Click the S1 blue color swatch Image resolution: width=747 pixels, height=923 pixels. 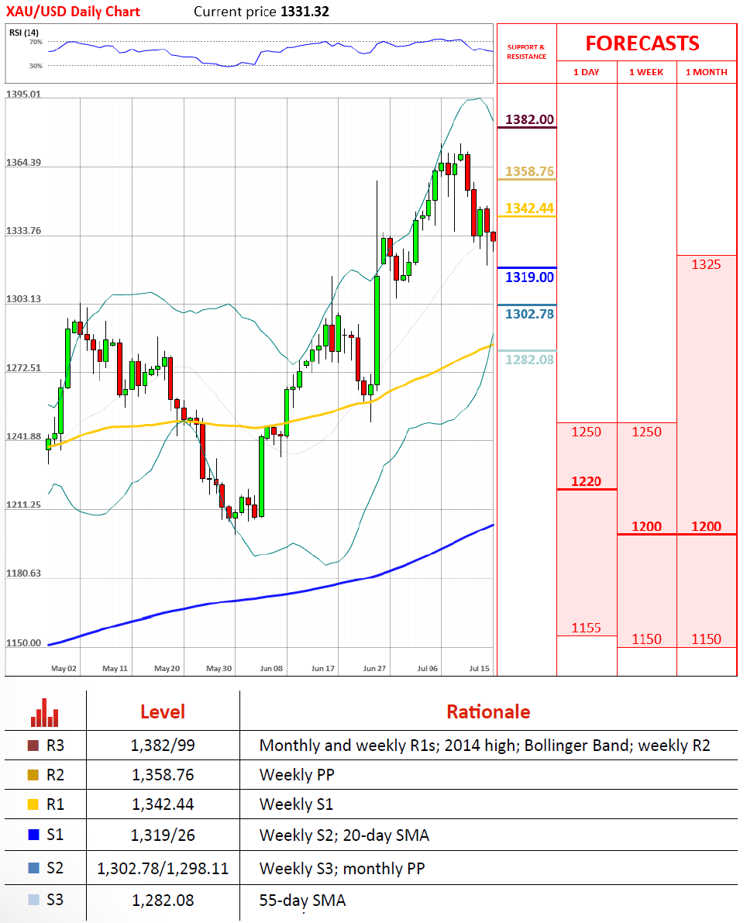tap(33, 834)
